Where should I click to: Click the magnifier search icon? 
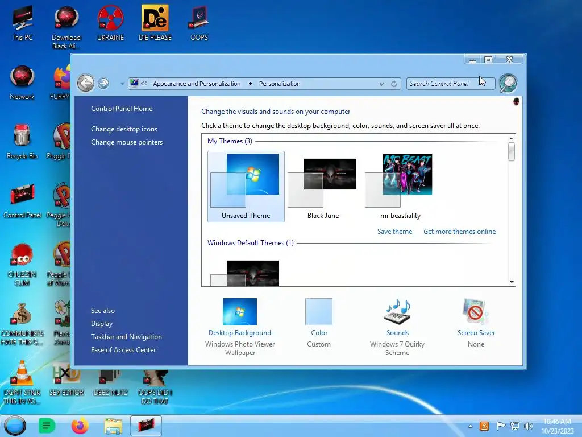pos(508,83)
